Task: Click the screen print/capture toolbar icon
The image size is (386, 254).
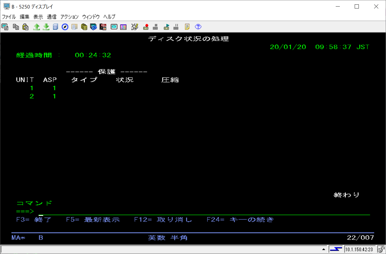Action: (5, 27)
